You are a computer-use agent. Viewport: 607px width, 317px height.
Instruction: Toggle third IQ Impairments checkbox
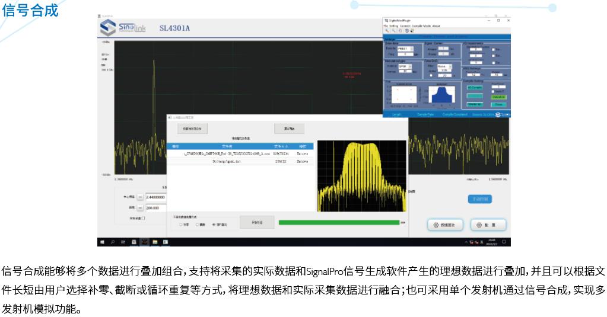pyautogui.click(x=493, y=63)
